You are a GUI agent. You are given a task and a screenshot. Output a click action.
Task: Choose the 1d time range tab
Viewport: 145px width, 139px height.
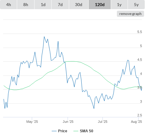43,5
